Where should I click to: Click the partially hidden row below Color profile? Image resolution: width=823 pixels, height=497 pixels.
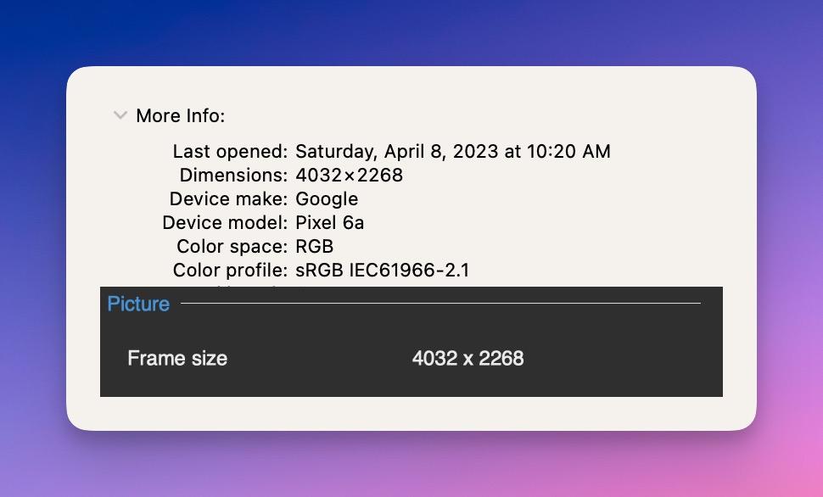tap(246, 288)
